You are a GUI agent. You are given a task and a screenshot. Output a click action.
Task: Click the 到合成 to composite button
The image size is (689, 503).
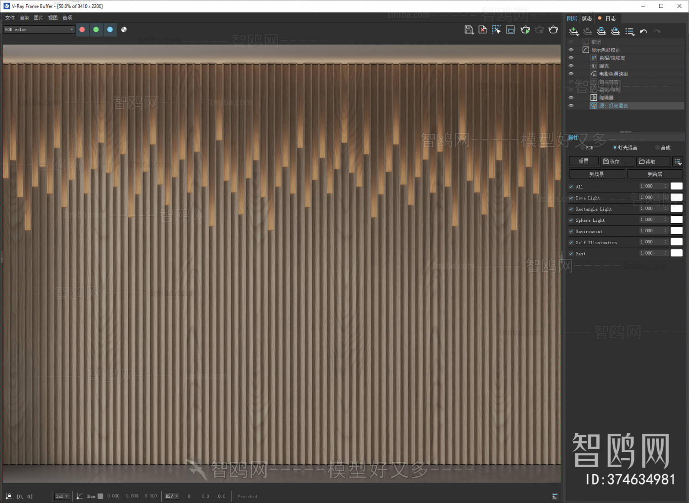click(x=655, y=174)
